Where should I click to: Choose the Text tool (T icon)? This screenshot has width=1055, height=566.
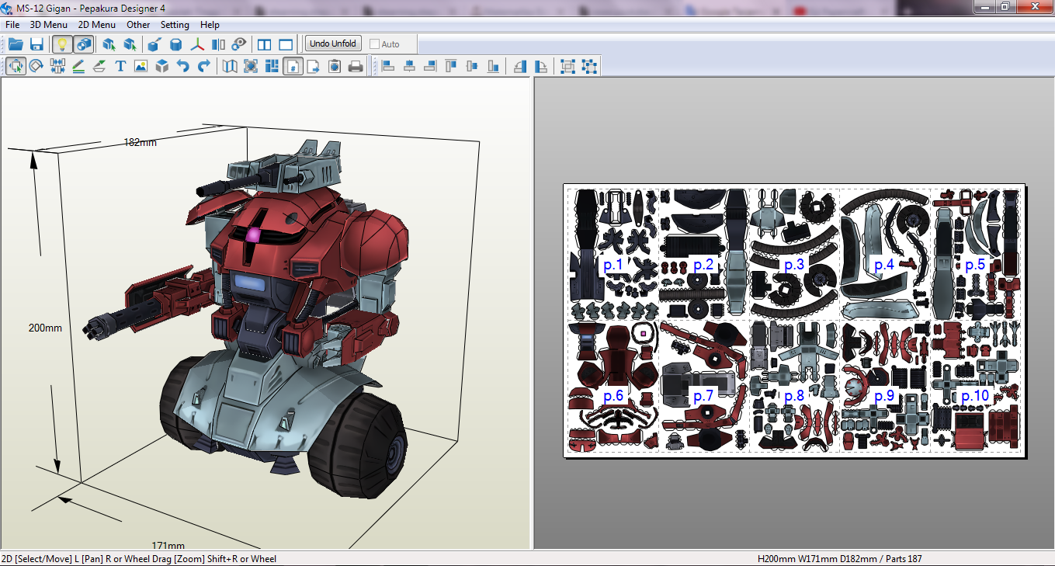[x=120, y=66]
